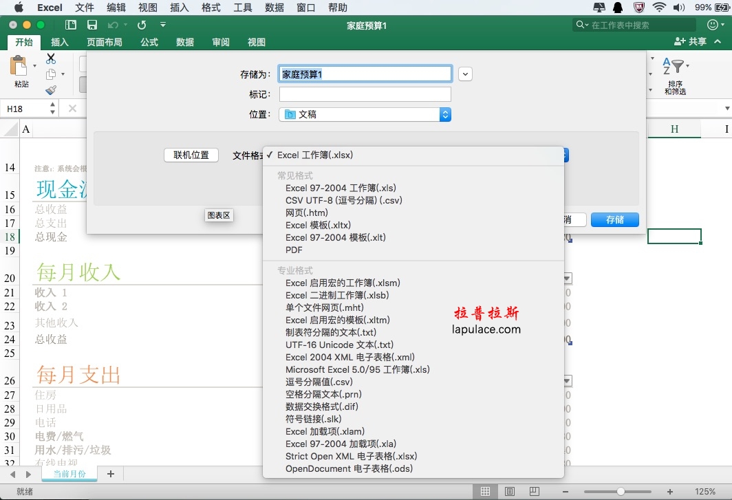Click zoom in plus icon

670,492
